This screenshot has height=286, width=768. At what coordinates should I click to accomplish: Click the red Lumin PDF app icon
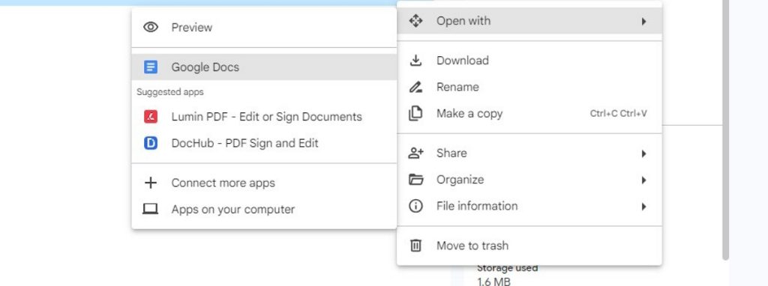[150, 117]
